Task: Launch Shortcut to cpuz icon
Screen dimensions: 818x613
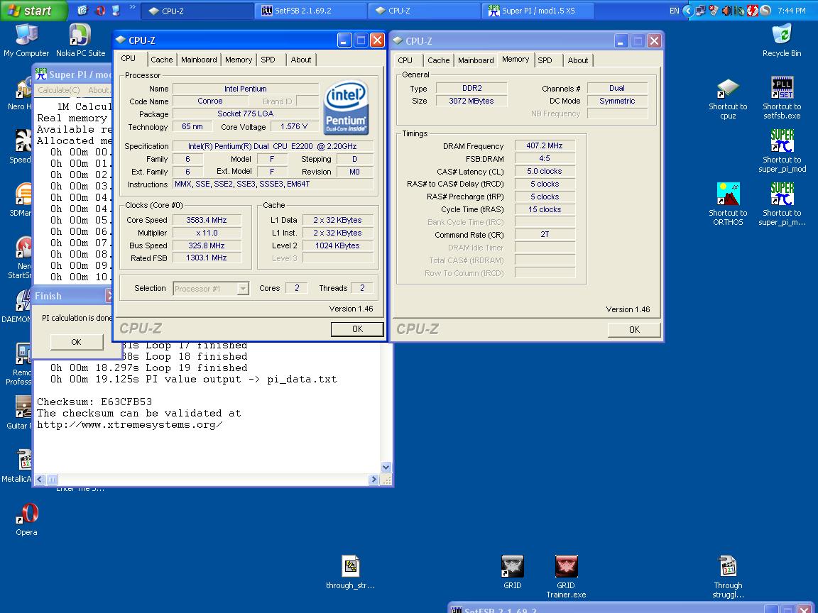Action: (x=728, y=99)
